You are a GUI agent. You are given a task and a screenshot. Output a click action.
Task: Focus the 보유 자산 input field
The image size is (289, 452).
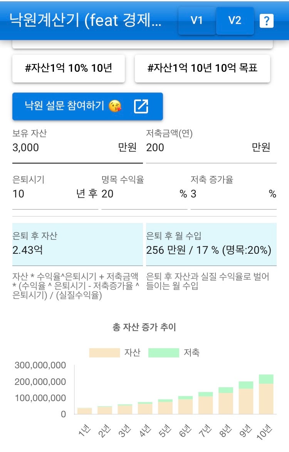coord(62,148)
